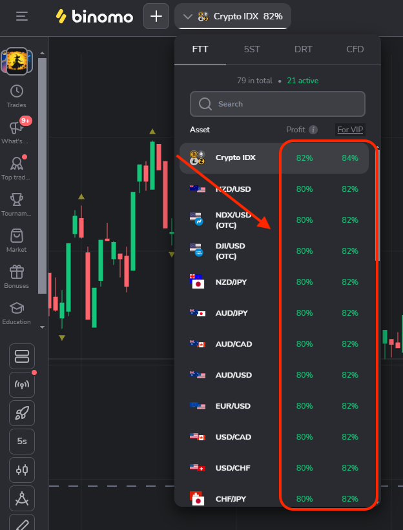Open Education in the left sidebar
The height and width of the screenshot is (530, 403).
[x=16, y=308]
